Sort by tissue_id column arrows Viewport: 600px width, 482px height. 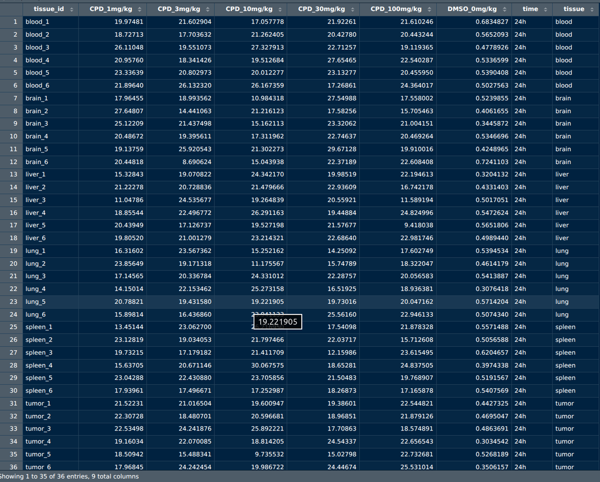pos(71,9)
